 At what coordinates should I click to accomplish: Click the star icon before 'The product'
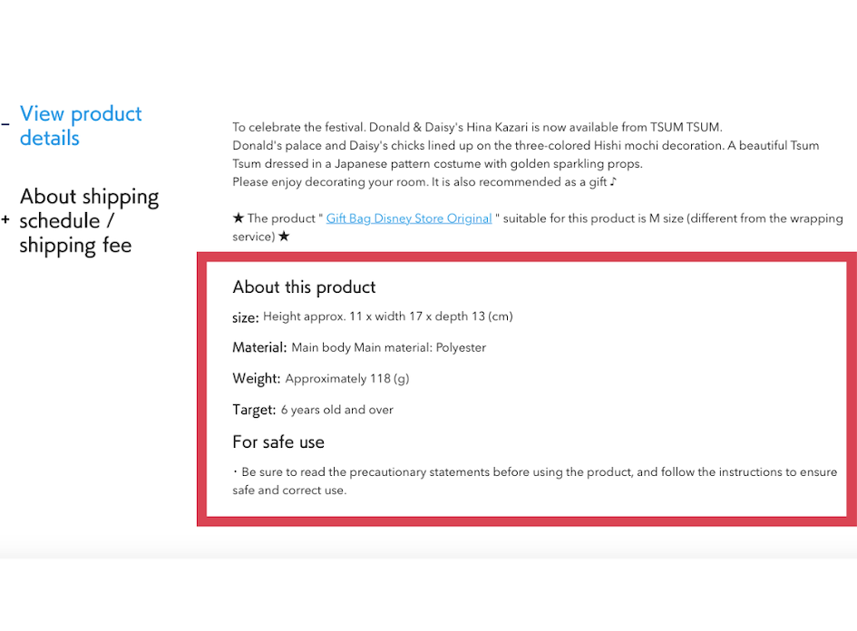(x=239, y=218)
